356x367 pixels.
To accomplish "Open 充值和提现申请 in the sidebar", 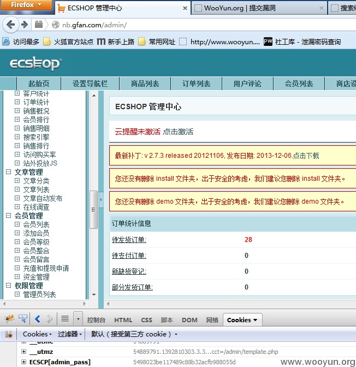I will 46,268.
